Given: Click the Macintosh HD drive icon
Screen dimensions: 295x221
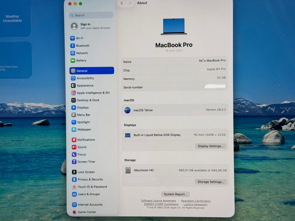Looking at the screenshot, I should (x=128, y=170).
